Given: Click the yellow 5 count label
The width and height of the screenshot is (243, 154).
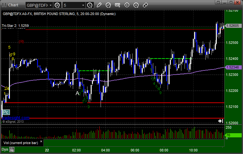Looking at the screenshot, I should [10, 47].
